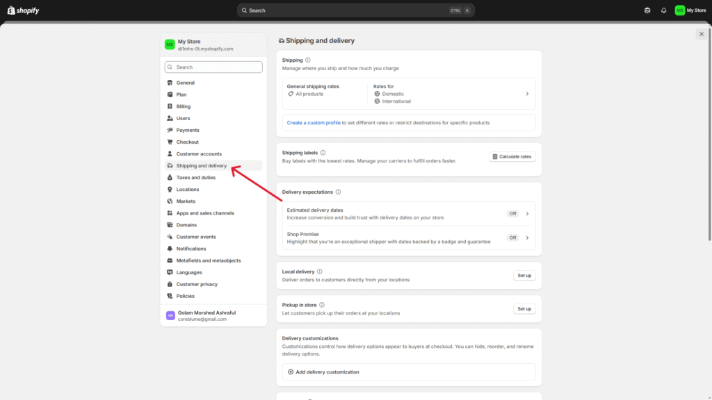
Task: Click the Shipping info icon
Action: click(308, 60)
